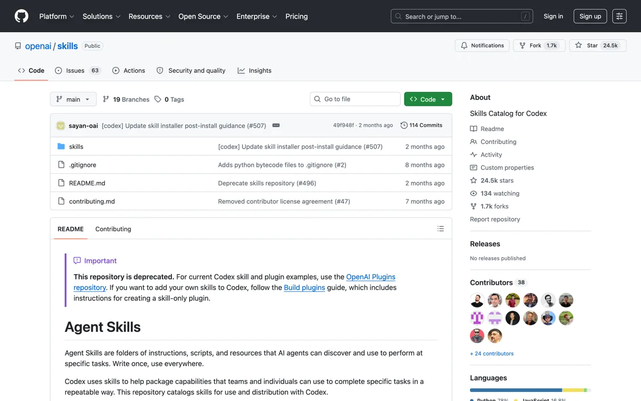Click the 19 Branches link

coord(126,99)
